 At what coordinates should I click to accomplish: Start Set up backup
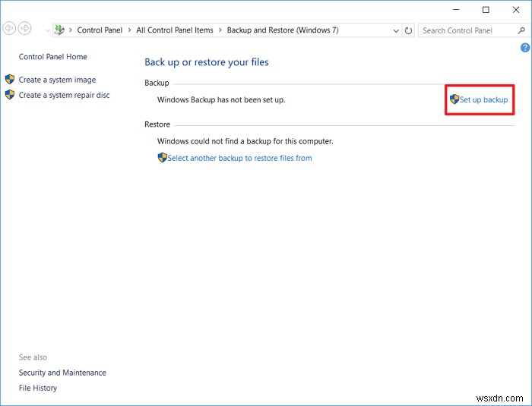pos(483,99)
